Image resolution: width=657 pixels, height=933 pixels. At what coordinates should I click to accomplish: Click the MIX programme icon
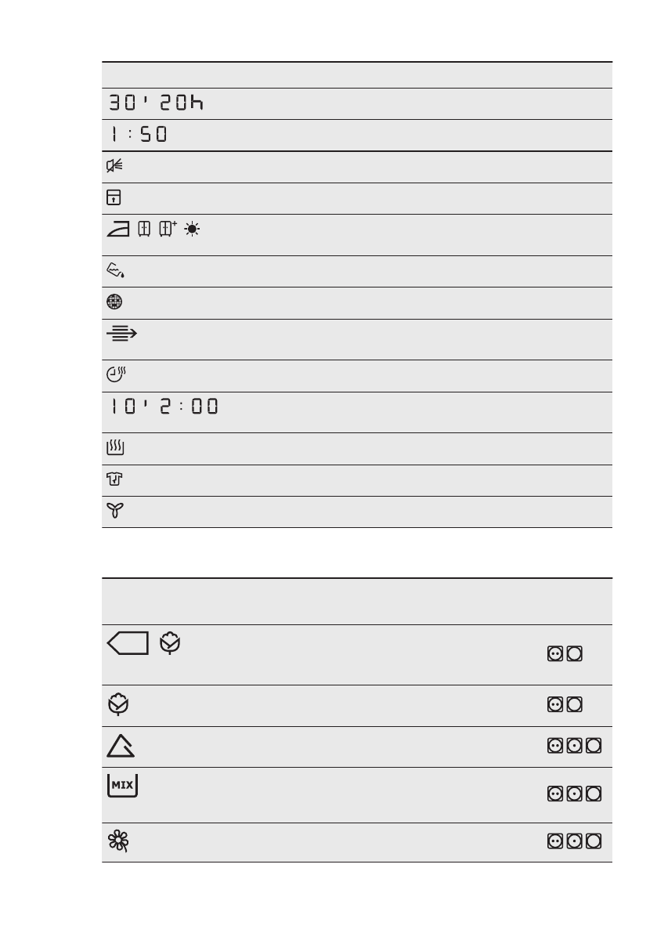123,786
